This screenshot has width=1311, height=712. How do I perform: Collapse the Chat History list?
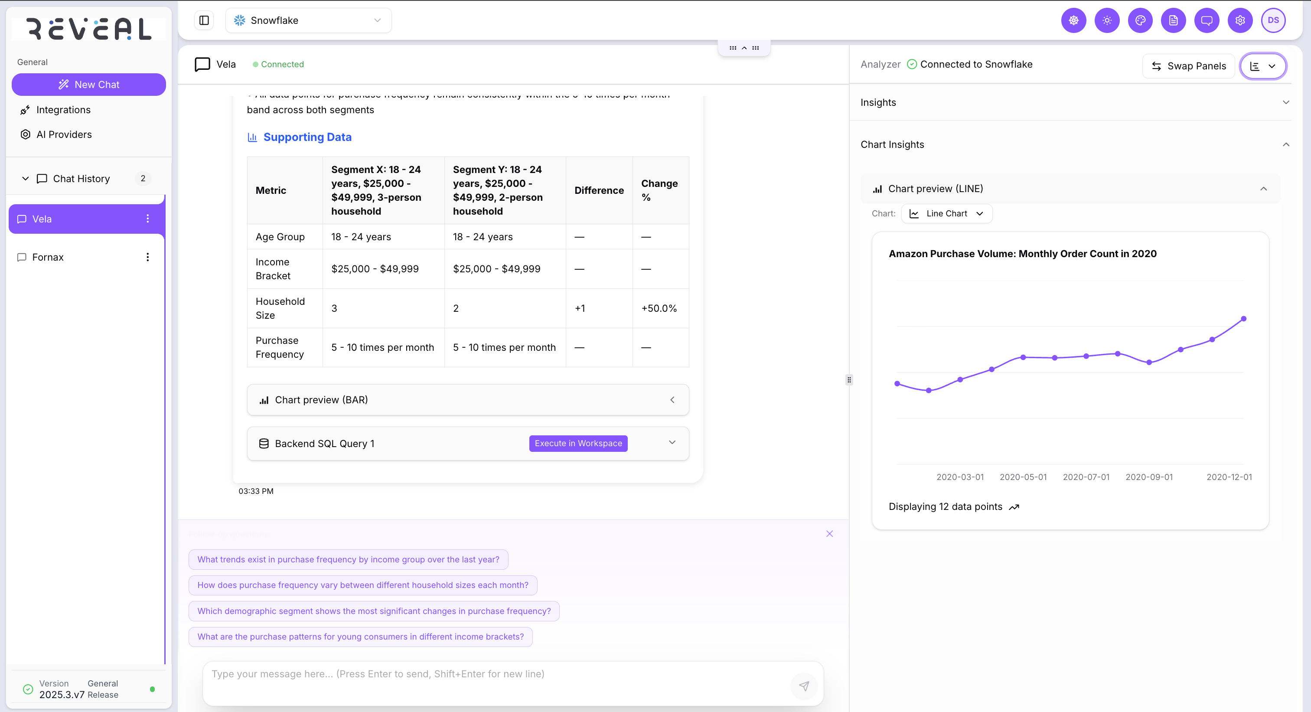tap(26, 179)
